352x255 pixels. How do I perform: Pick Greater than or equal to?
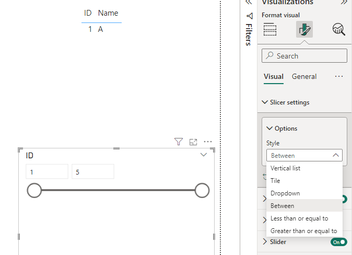pyautogui.click(x=304, y=231)
